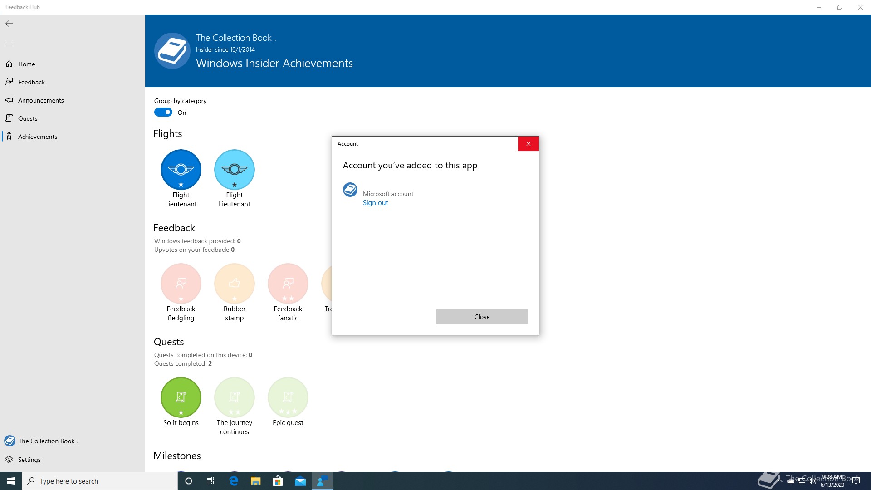Click 'Quests completed: 2' text
This screenshot has height=490, width=871.
[183, 363]
